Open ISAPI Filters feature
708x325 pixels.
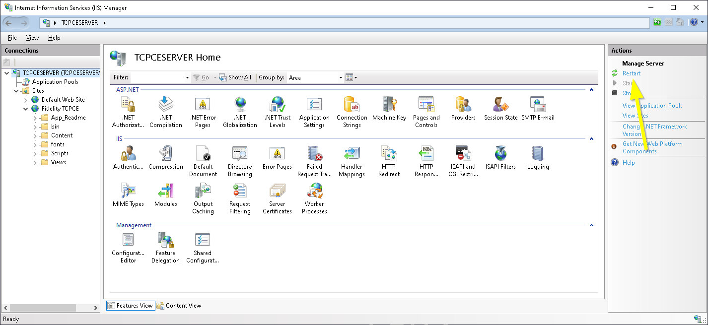pos(500,158)
